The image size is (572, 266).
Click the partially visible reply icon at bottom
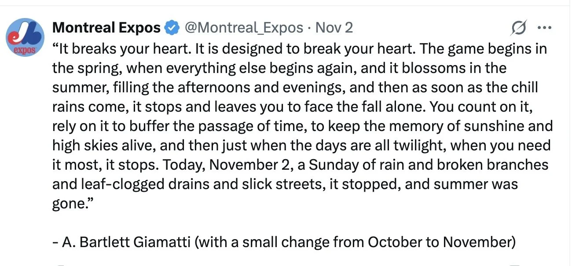(62, 264)
